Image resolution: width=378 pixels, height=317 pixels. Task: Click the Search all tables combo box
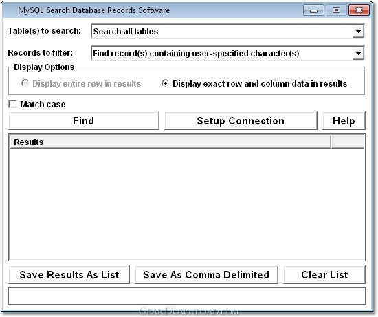tap(227, 31)
